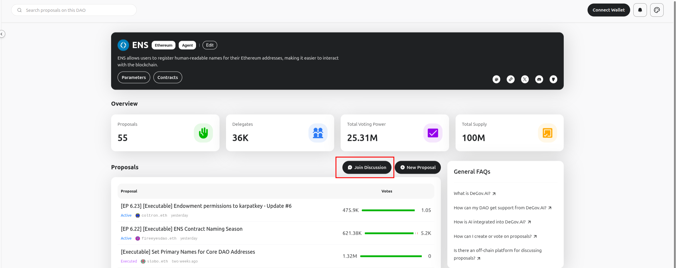Click the Connect Wallet button
This screenshot has height=268, width=676.
pos(608,10)
